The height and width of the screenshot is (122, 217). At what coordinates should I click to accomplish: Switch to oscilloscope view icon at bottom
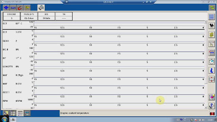pos(27,113)
